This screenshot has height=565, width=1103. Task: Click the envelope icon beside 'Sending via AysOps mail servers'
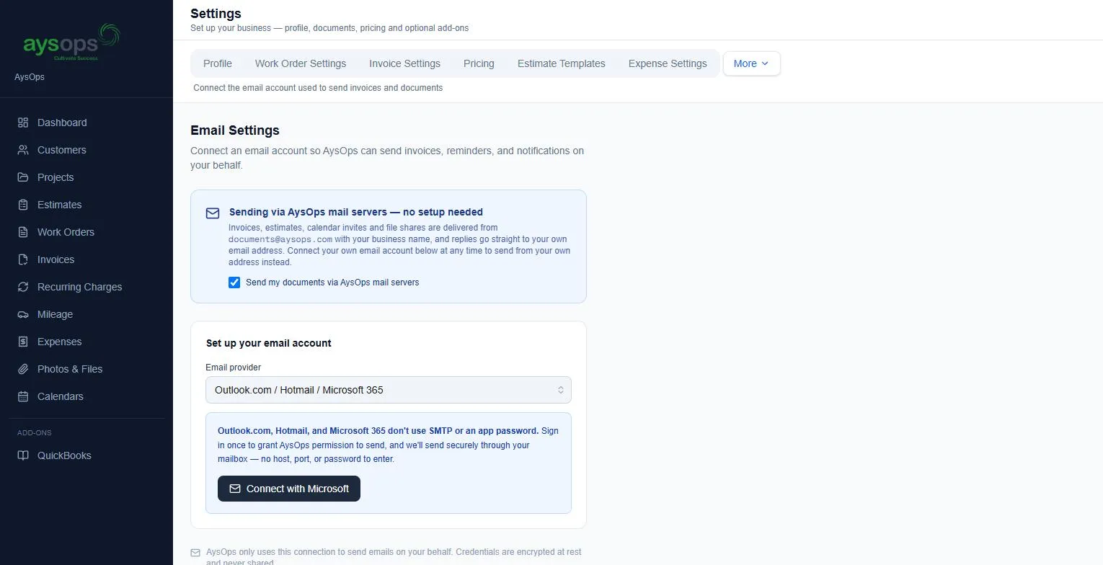(x=213, y=213)
